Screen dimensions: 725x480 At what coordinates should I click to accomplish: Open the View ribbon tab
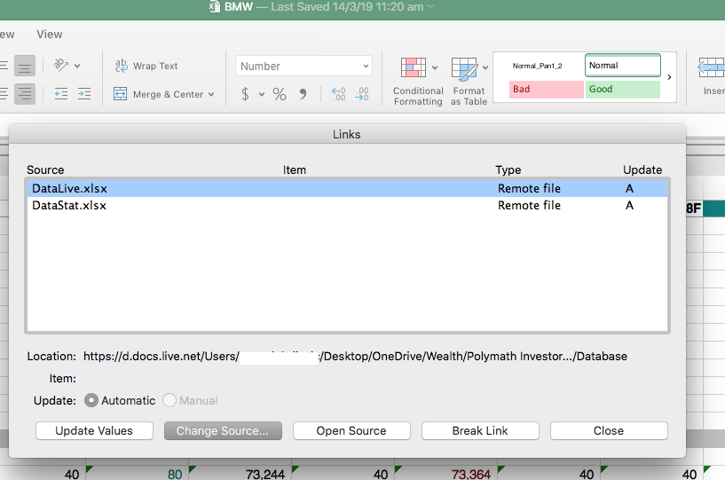[50, 35]
